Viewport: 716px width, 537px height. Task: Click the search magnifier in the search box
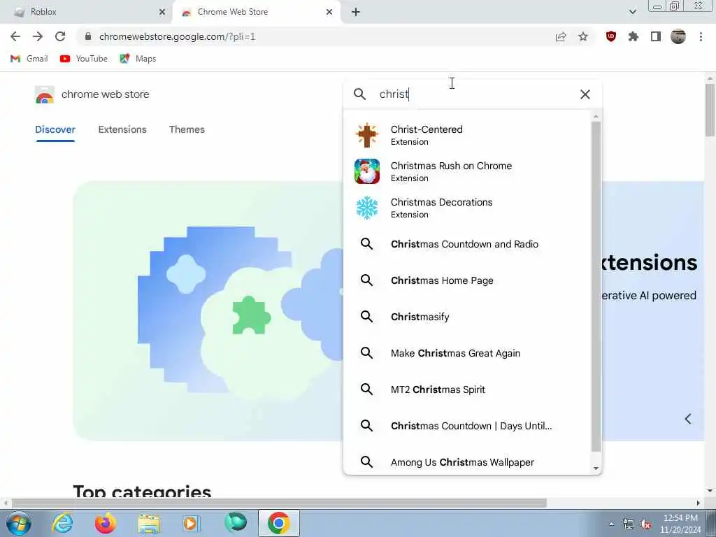pos(360,94)
